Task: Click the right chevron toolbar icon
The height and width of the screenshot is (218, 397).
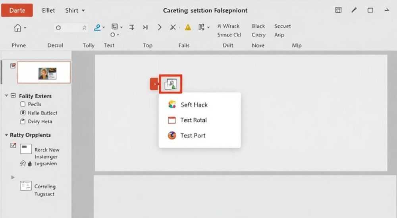Action: tap(159, 27)
